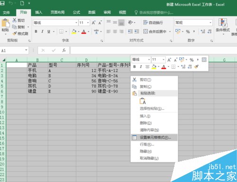Open mini toolbar font size dropdown
237x182 pixels.
(164, 60)
